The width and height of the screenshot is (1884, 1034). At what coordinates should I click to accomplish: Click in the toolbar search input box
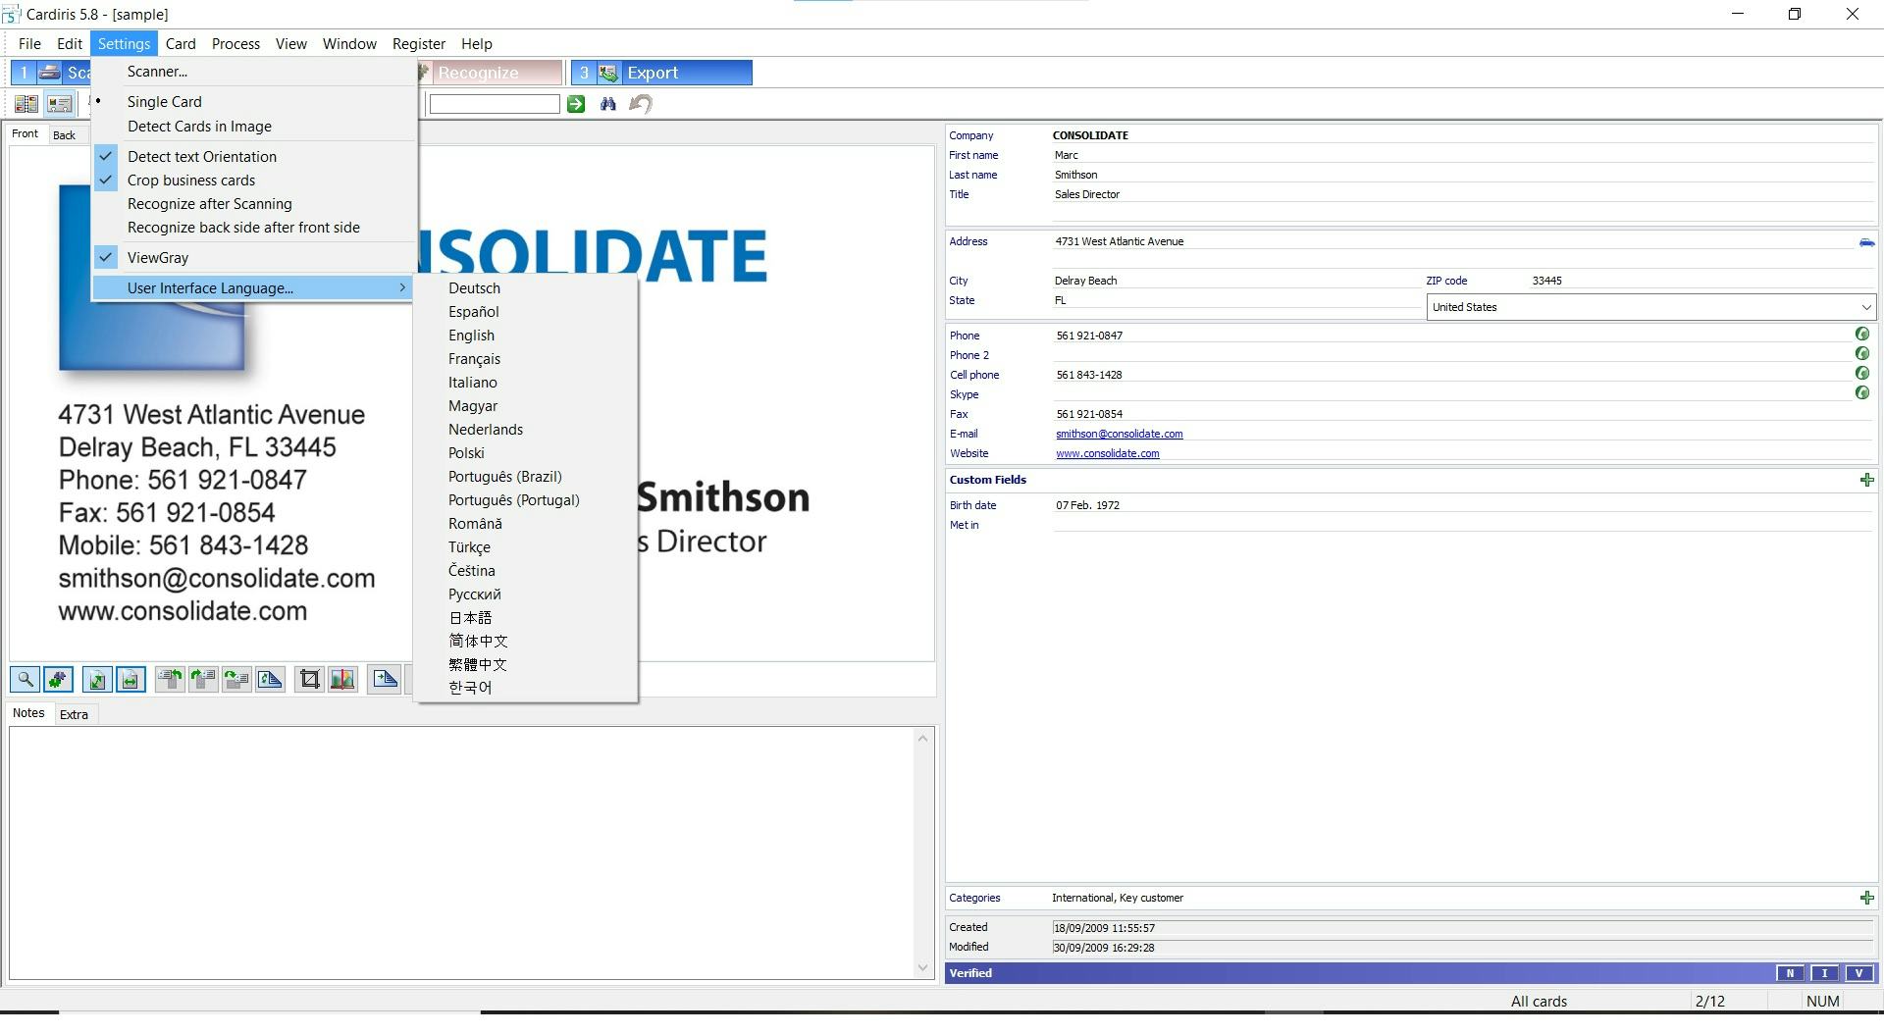tap(495, 104)
